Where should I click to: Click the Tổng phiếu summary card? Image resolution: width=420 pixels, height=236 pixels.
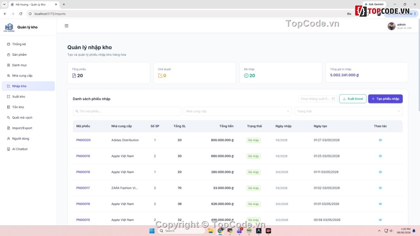click(109, 73)
